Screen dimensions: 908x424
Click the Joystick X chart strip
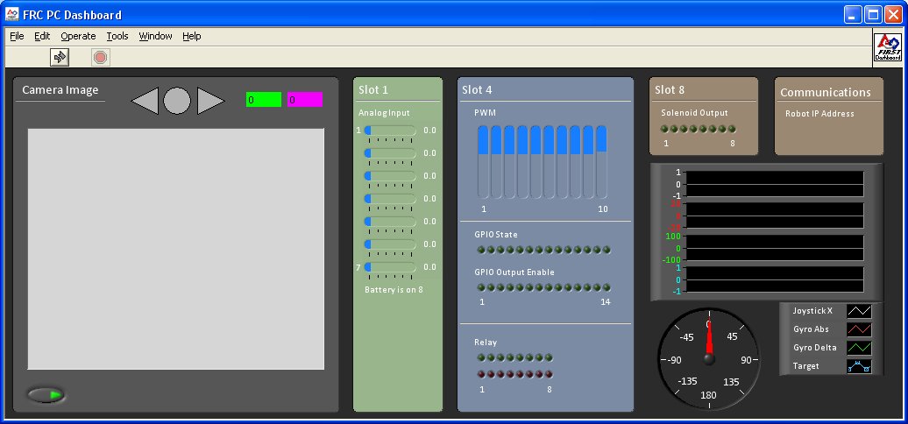(x=775, y=184)
